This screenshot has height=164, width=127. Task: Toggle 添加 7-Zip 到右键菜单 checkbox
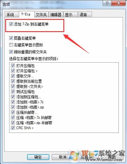(x=11, y=24)
